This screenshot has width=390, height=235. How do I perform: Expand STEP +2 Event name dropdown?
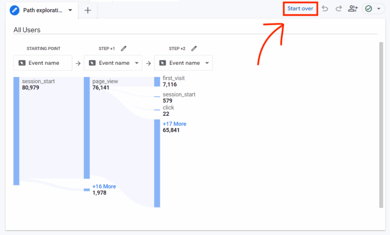(x=207, y=63)
